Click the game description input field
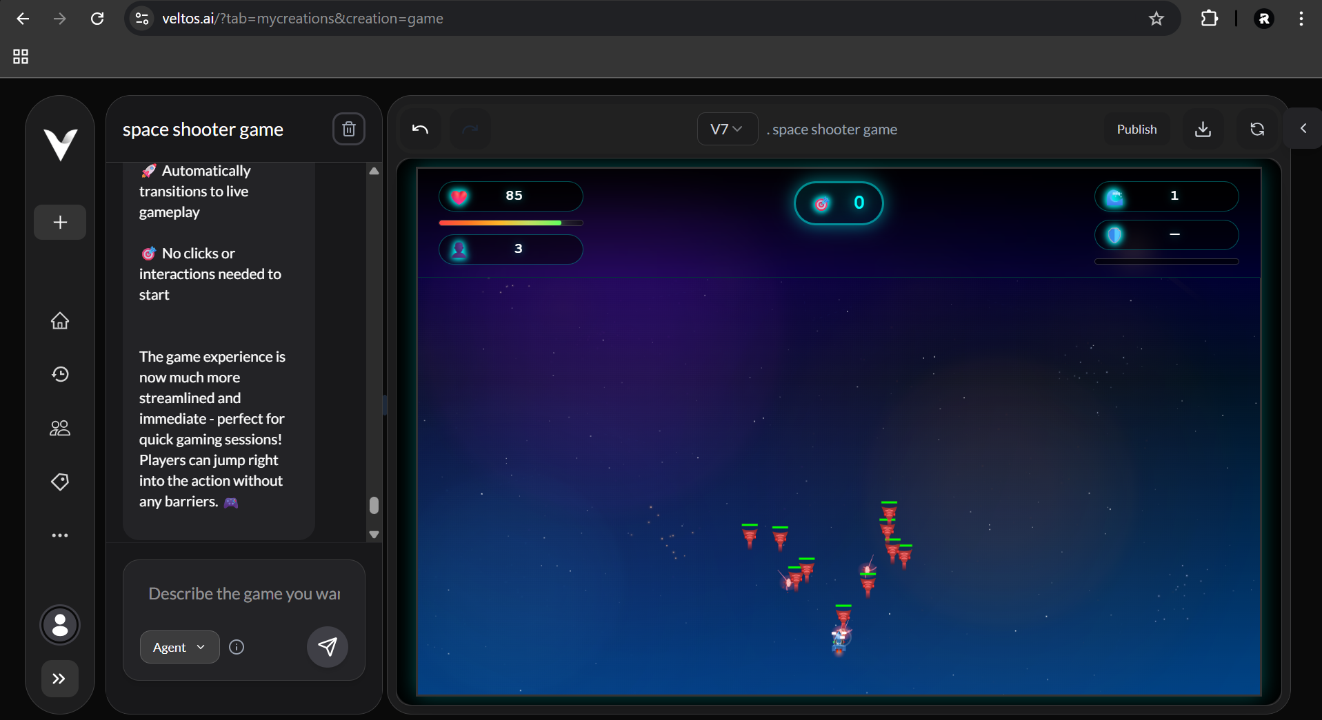 (x=244, y=594)
